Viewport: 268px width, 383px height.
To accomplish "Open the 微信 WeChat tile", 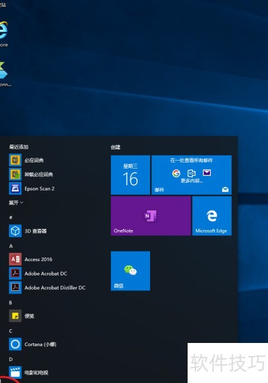I will 130,271.
